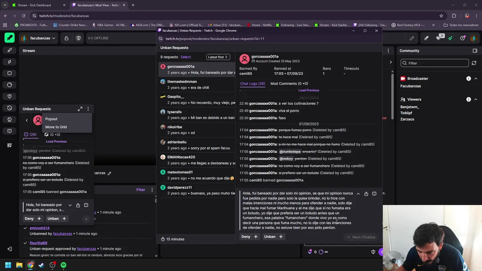Click Unban button in the small widget
482x271 pixels.
tap(56, 218)
